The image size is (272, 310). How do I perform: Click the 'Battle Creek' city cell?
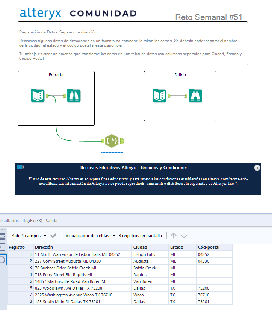pyautogui.click(x=150, y=268)
